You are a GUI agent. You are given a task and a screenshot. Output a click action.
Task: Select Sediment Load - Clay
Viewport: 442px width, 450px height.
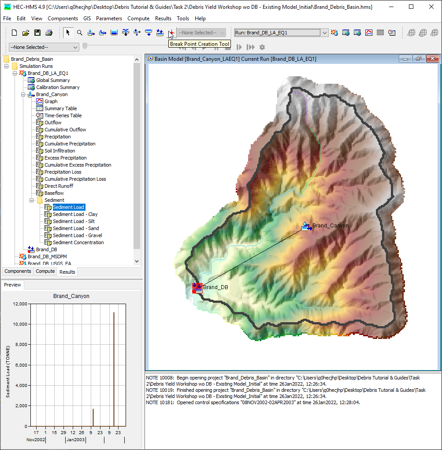tap(75, 214)
